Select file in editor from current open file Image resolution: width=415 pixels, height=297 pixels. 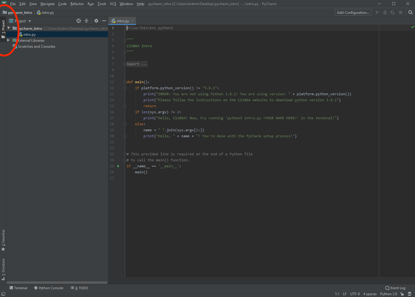(x=79, y=21)
